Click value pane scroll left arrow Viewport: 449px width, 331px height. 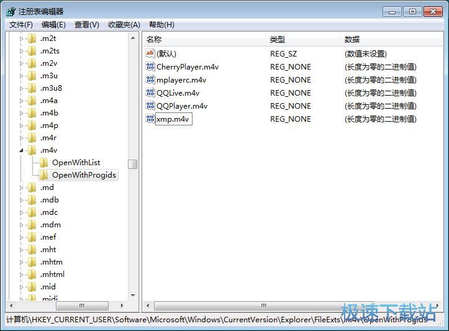148,306
